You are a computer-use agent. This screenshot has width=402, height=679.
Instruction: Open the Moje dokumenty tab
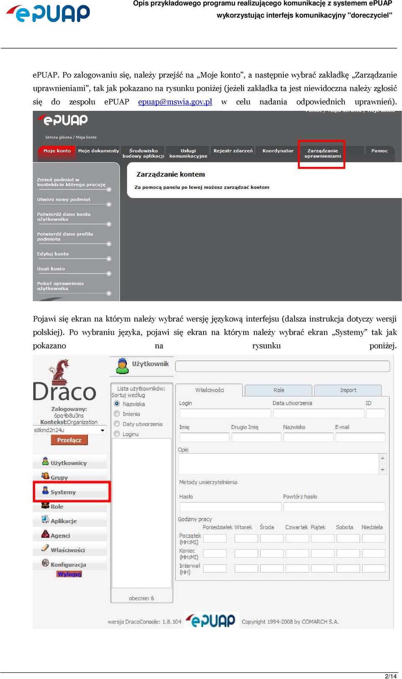coord(98,151)
